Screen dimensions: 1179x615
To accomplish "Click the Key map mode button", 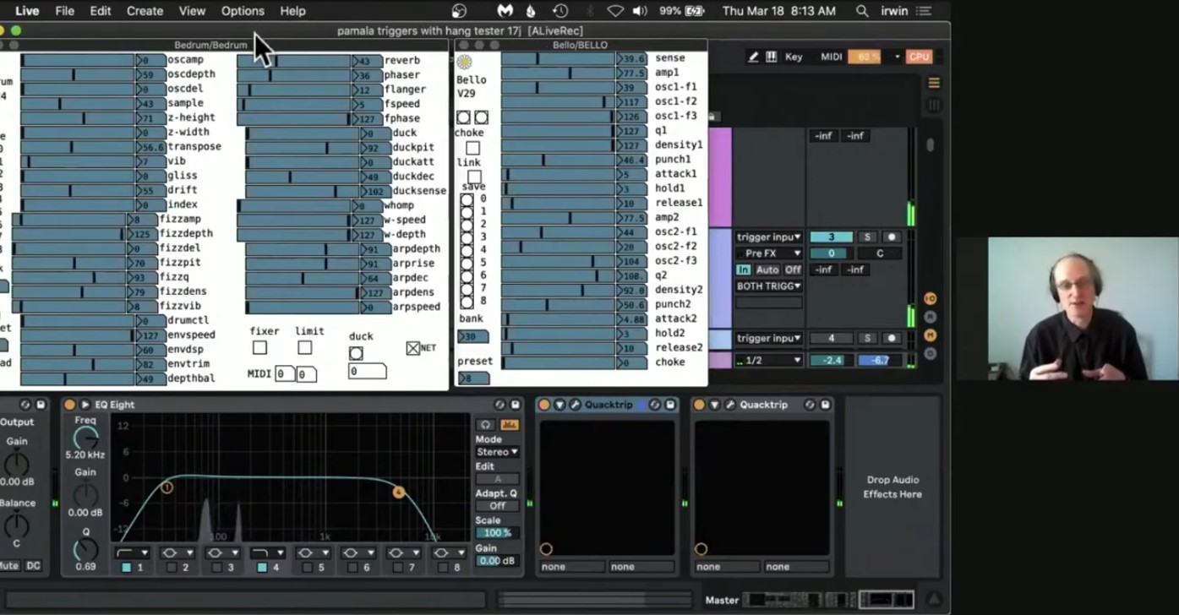I will (x=794, y=57).
